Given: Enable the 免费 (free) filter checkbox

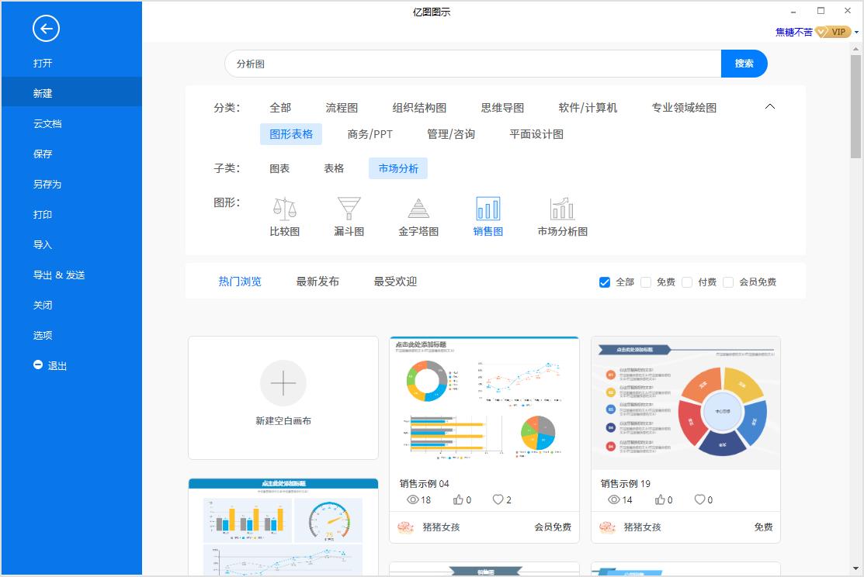Looking at the screenshot, I should point(646,282).
